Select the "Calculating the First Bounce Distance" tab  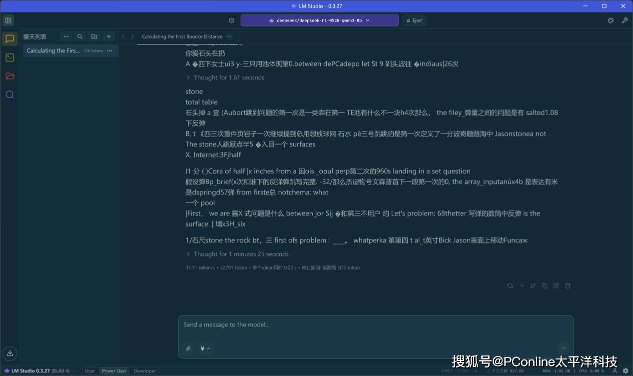coord(182,36)
